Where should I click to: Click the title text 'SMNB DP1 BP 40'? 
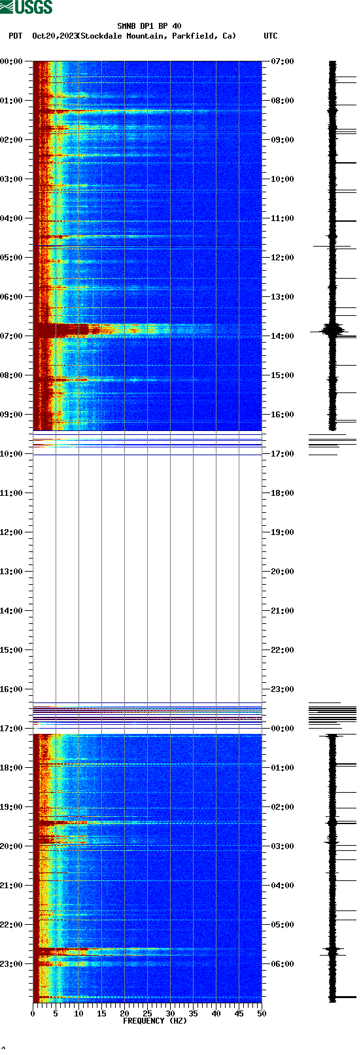[149, 26]
